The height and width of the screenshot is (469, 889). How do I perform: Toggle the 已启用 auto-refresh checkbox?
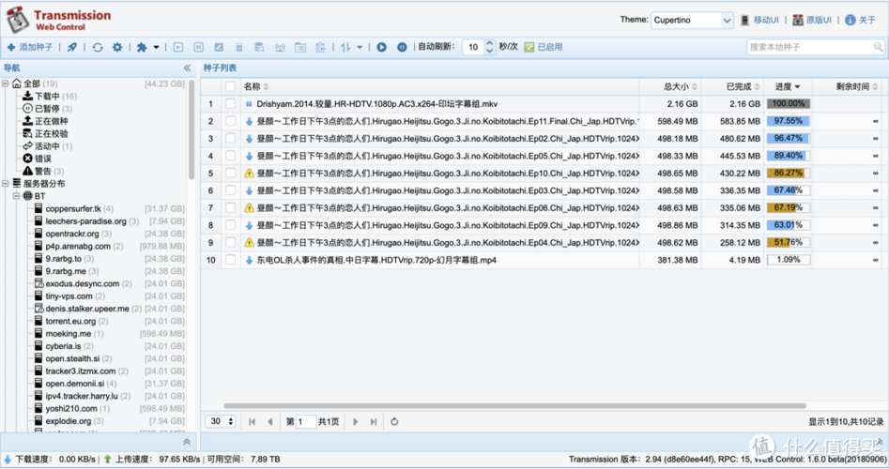coord(529,47)
